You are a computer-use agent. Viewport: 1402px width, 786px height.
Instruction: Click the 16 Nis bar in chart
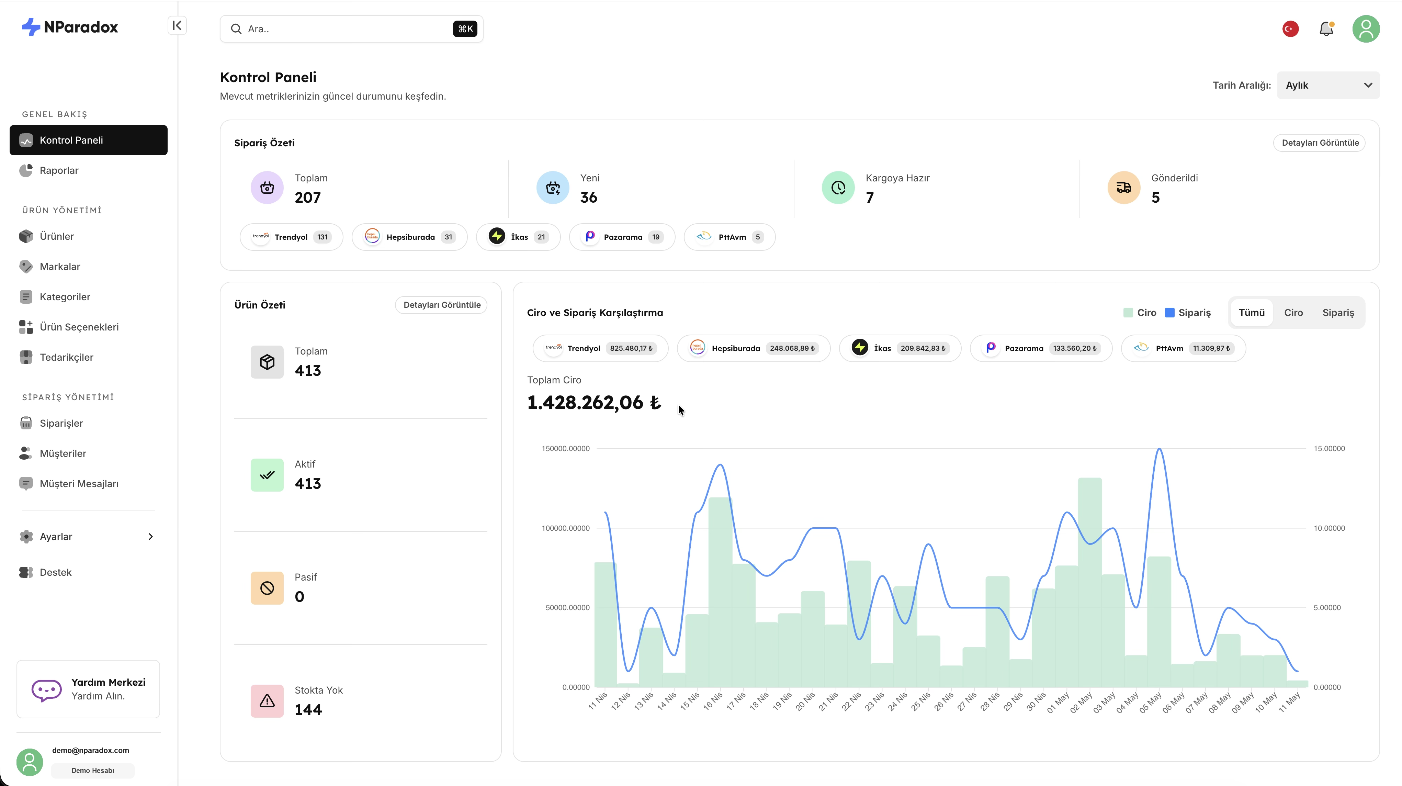[720, 592]
